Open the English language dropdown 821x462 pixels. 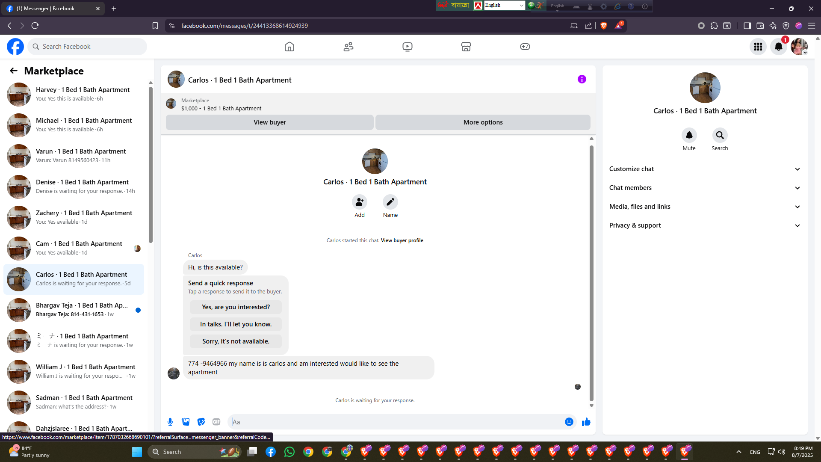504,6
